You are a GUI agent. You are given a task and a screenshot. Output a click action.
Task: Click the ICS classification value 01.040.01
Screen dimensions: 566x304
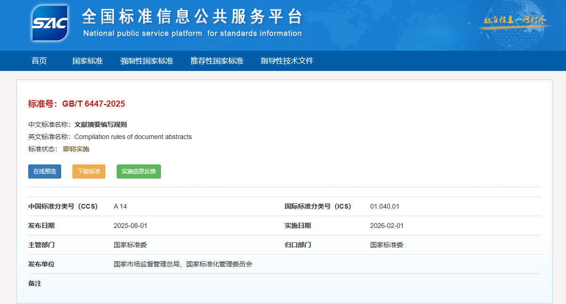(x=384, y=206)
